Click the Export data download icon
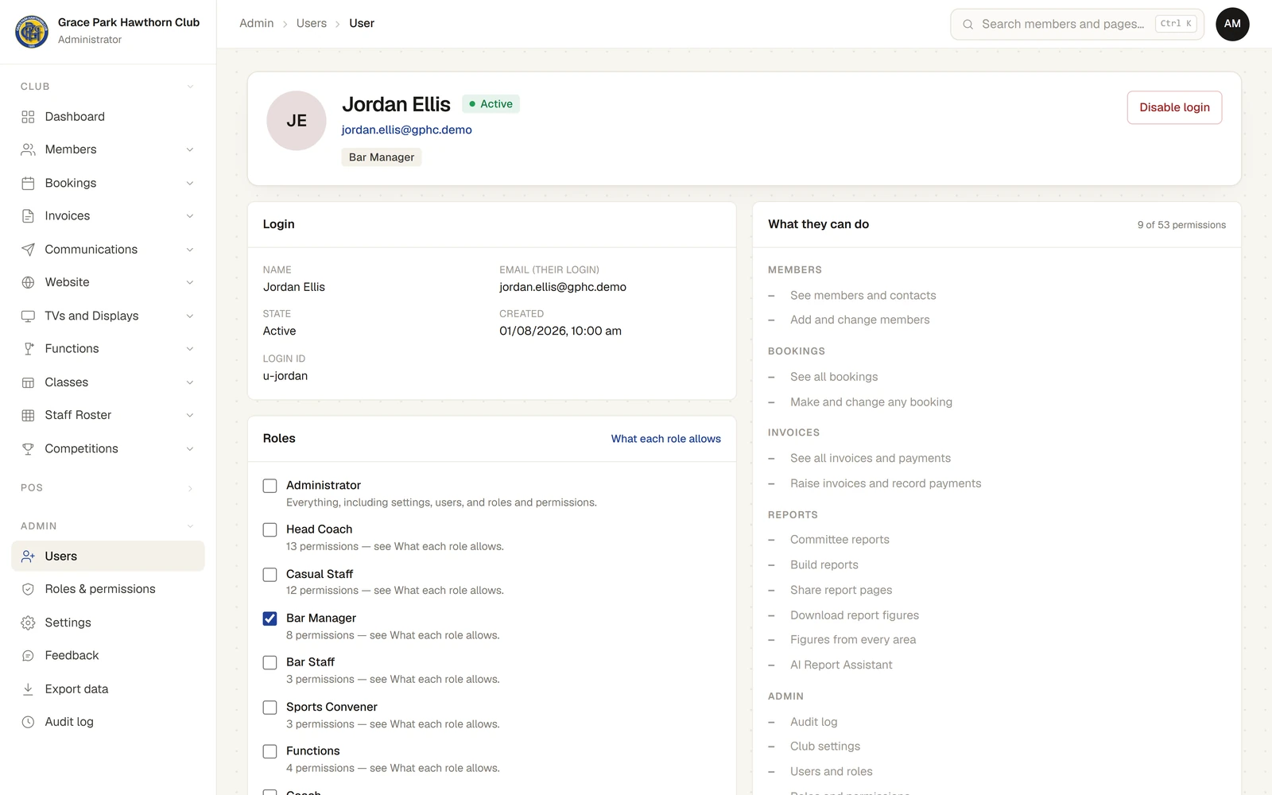Screen dimensions: 1272x795 point(28,689)
